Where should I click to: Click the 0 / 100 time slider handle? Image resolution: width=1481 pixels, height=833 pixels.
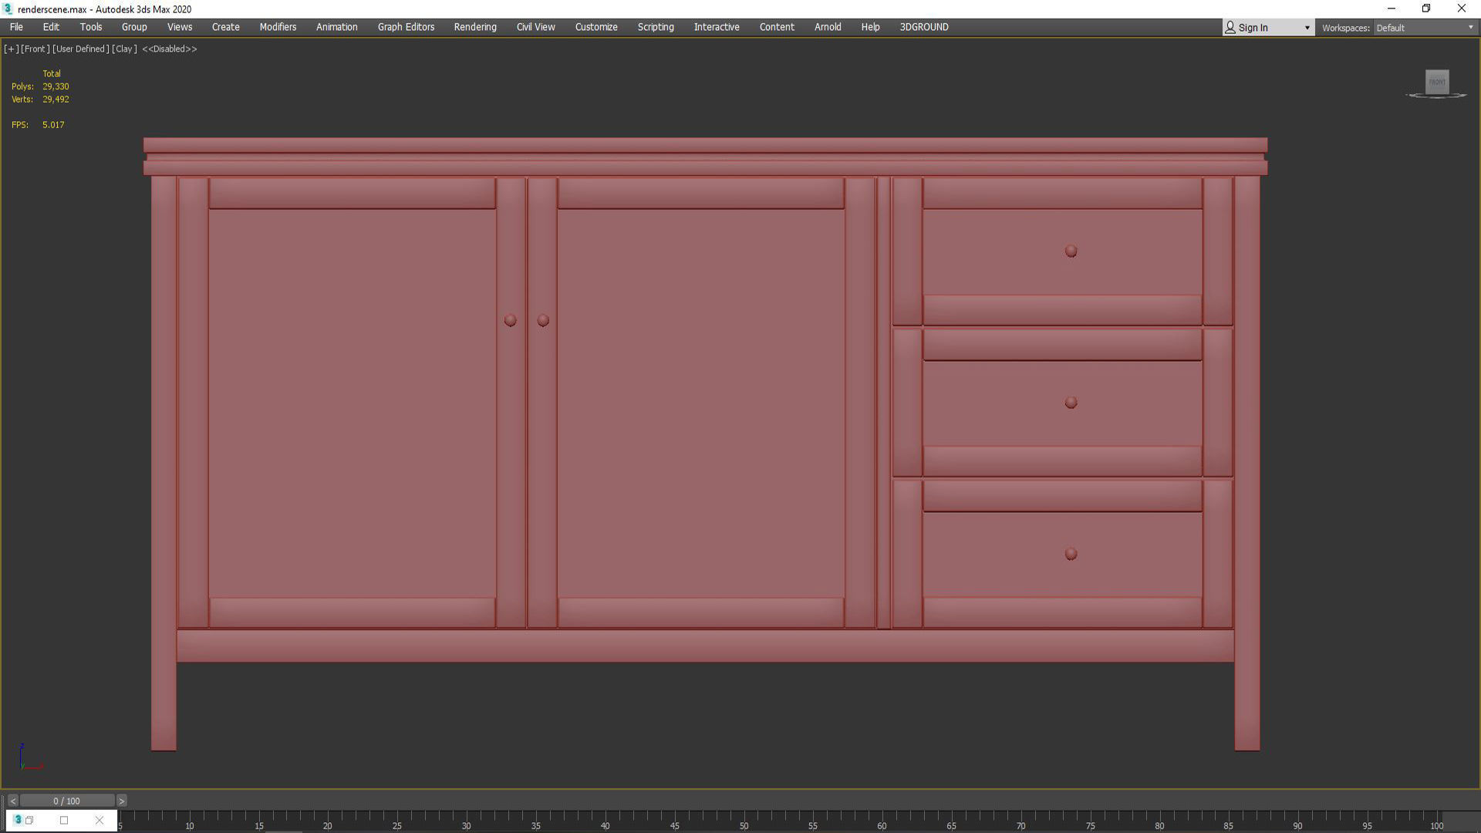pos(67,801)
